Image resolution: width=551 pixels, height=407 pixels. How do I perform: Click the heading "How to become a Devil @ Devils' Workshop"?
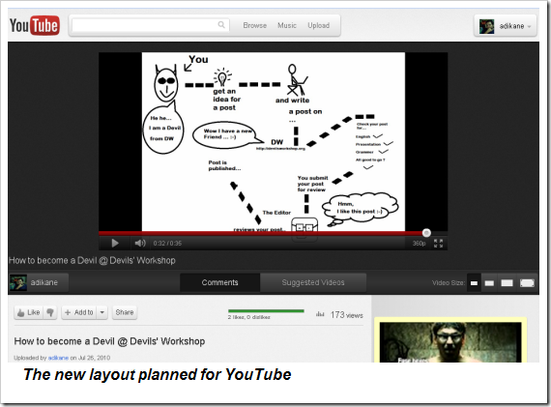click(109, 341)
